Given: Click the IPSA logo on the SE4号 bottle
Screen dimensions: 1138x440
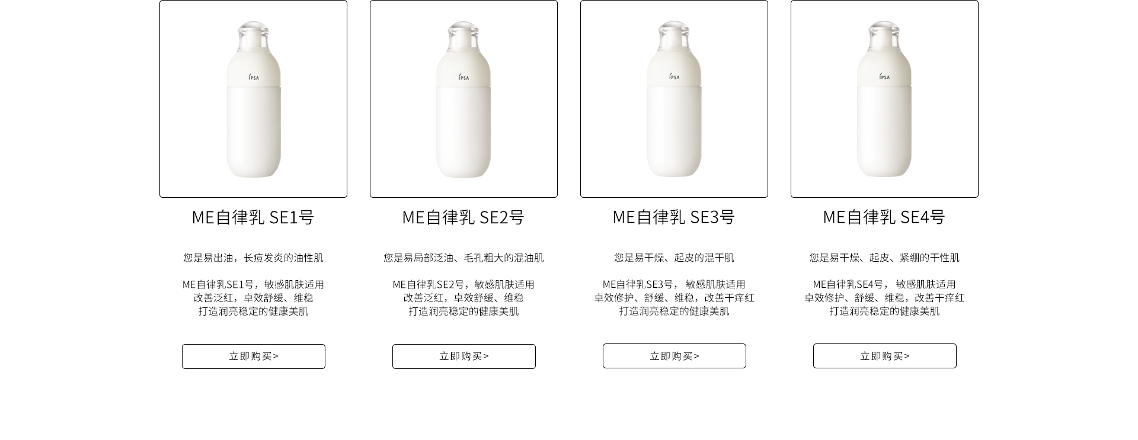Looking at the screenshot, I should click(884, 76).
